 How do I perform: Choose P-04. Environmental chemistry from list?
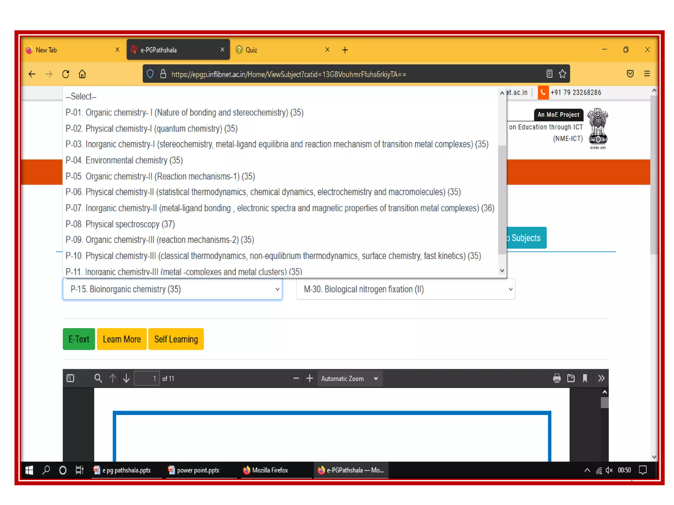pyautogui.click(x=124, y=160)
